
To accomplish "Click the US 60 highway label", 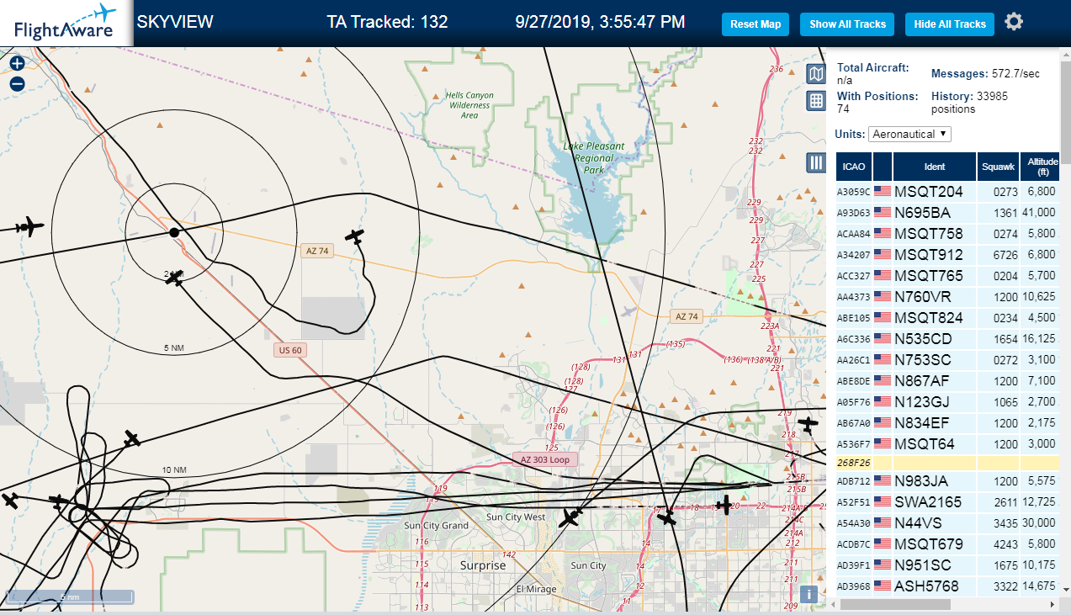I will [289, 350].
